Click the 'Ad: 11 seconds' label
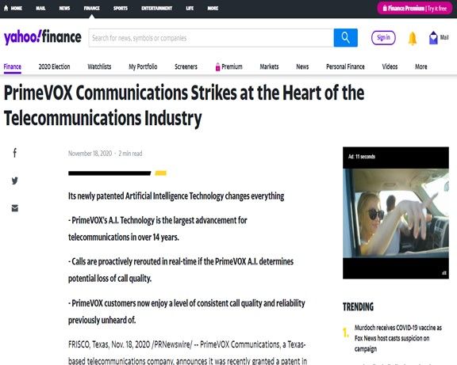 pyautogui.click(x=362, y=157)
